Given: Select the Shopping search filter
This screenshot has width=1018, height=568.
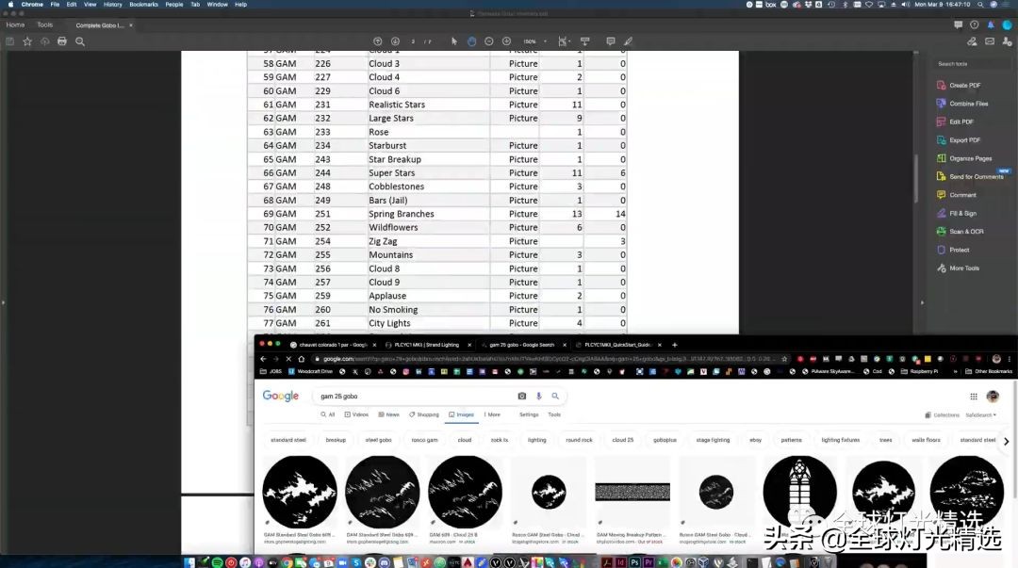Looking at the screenshot, I should coord(424,414).
